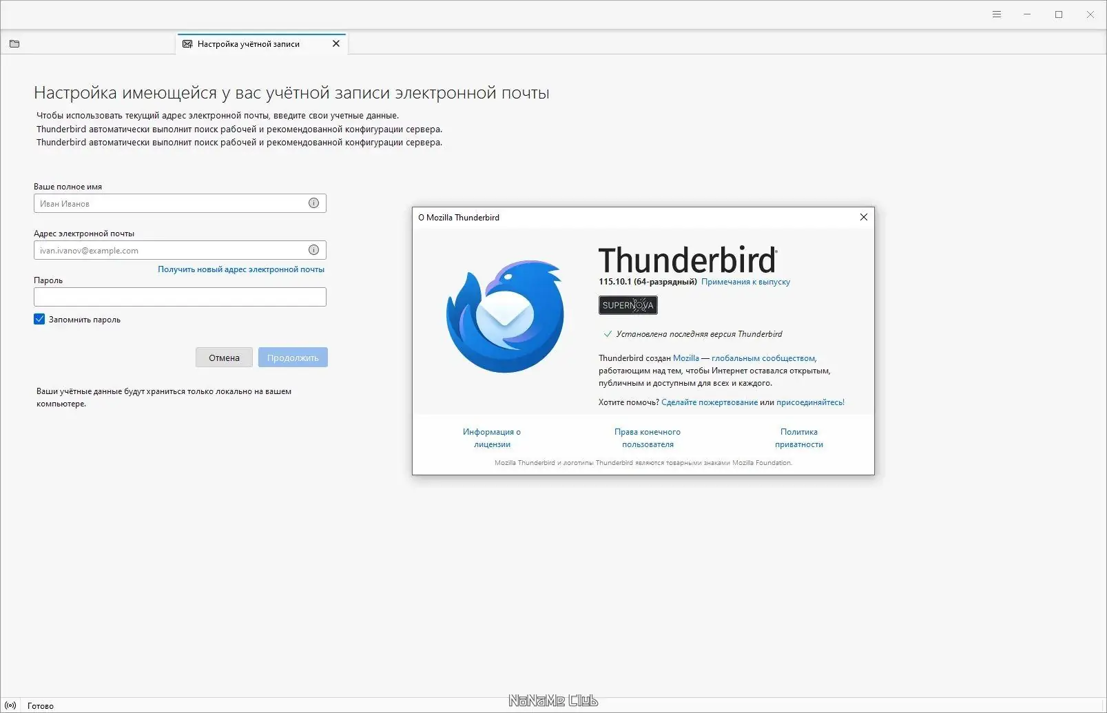
Task: Click info icon in email address field
Action: pos(313,250)
